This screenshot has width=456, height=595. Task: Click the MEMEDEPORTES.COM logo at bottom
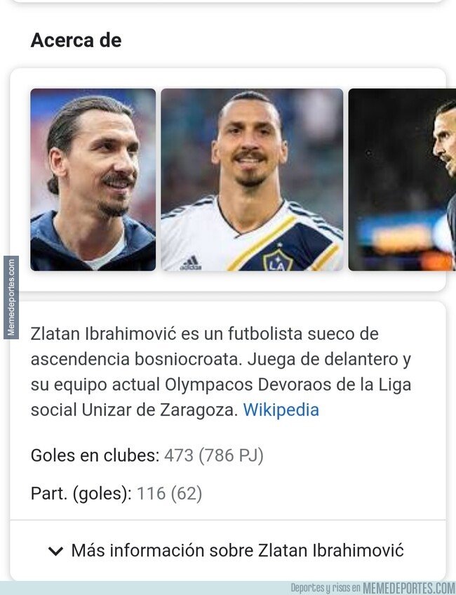(x=409, y=588)
